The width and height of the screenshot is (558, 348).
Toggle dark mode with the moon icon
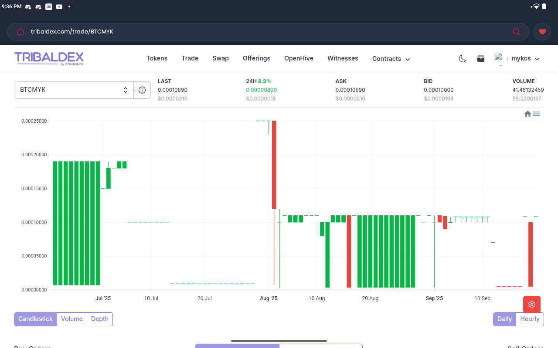tap(463, 59)
